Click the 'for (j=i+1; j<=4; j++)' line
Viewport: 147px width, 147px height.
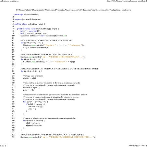pyautogui.click(x=36, y=102)
